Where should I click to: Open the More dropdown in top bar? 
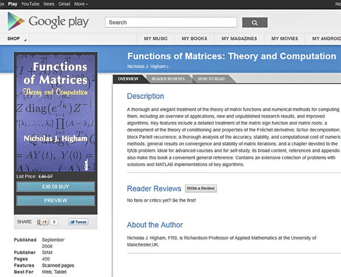pos(81,4)
